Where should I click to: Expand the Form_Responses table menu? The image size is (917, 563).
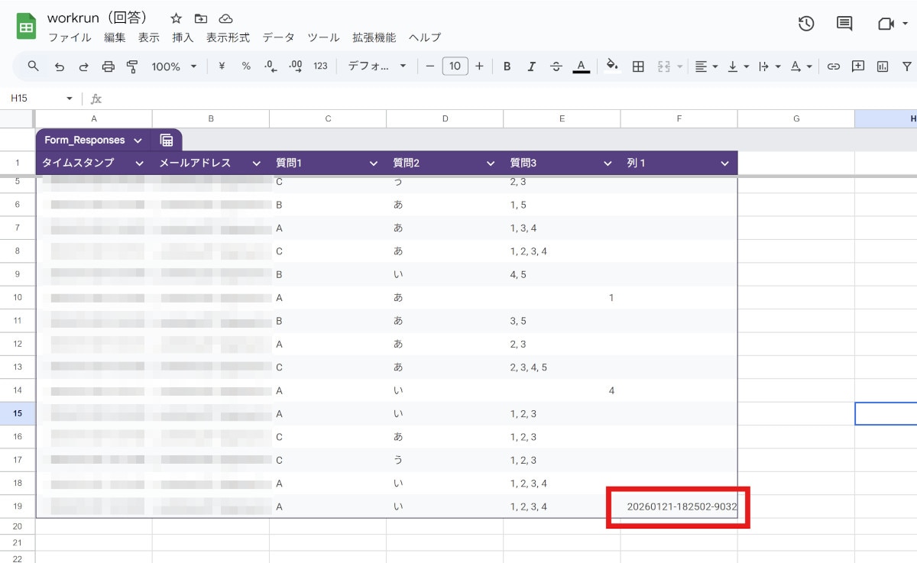138,141
